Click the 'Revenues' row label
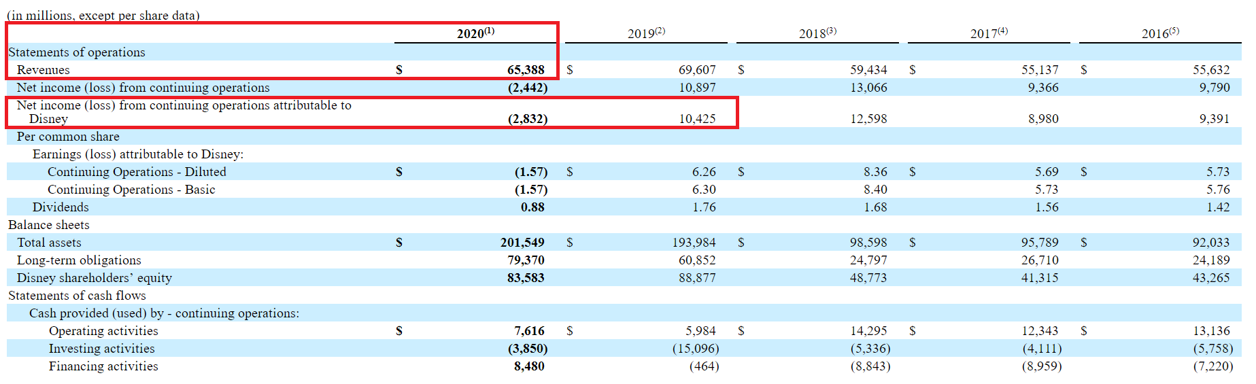This screenshot has height=384, width=1256. click(x=44, y=70)
